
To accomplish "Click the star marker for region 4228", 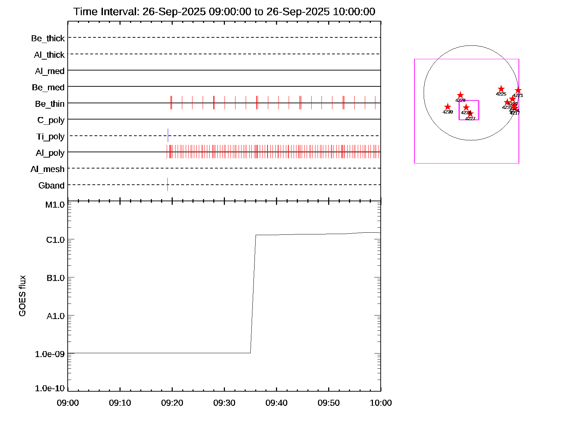I will (460, 95).
